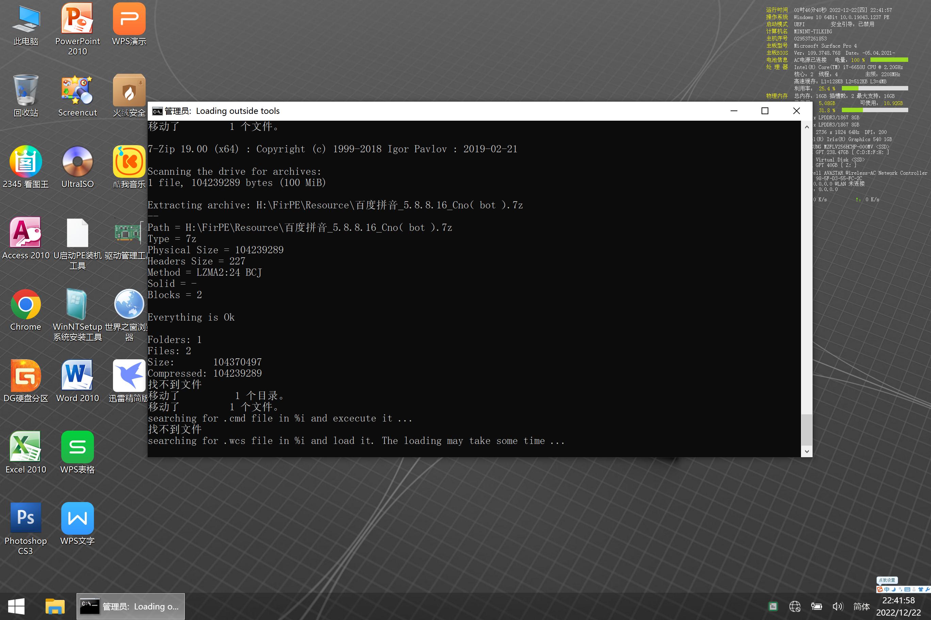
Task: Click the network globe tray icon
Action: pyautogui.click(x=795, y=606)
